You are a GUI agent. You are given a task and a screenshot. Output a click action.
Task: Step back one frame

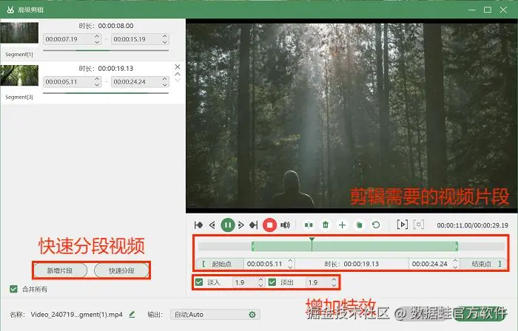coord(212,225)
